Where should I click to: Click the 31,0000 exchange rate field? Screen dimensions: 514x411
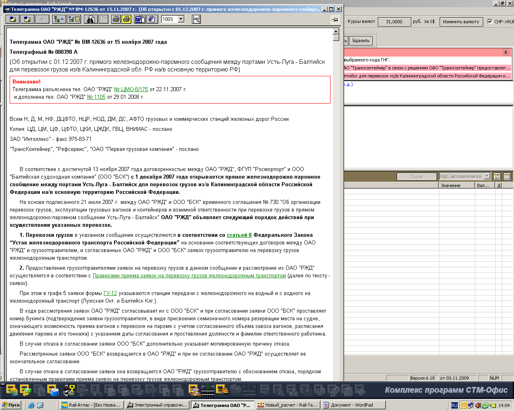point(394,22)
